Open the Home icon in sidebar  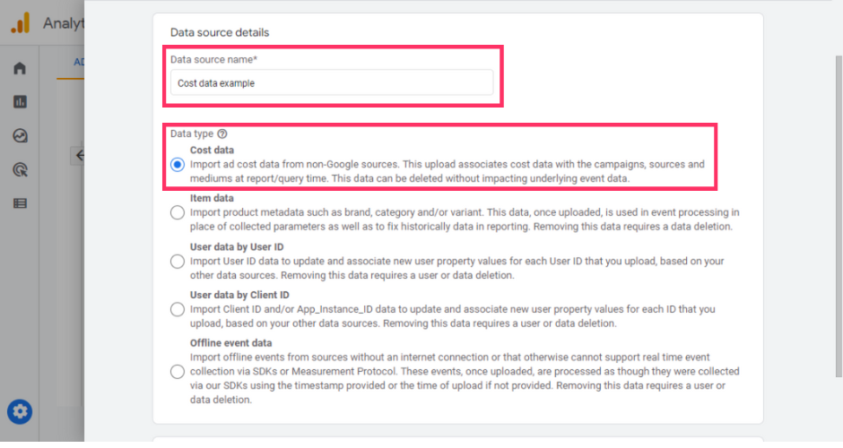(x=20, y=69)
